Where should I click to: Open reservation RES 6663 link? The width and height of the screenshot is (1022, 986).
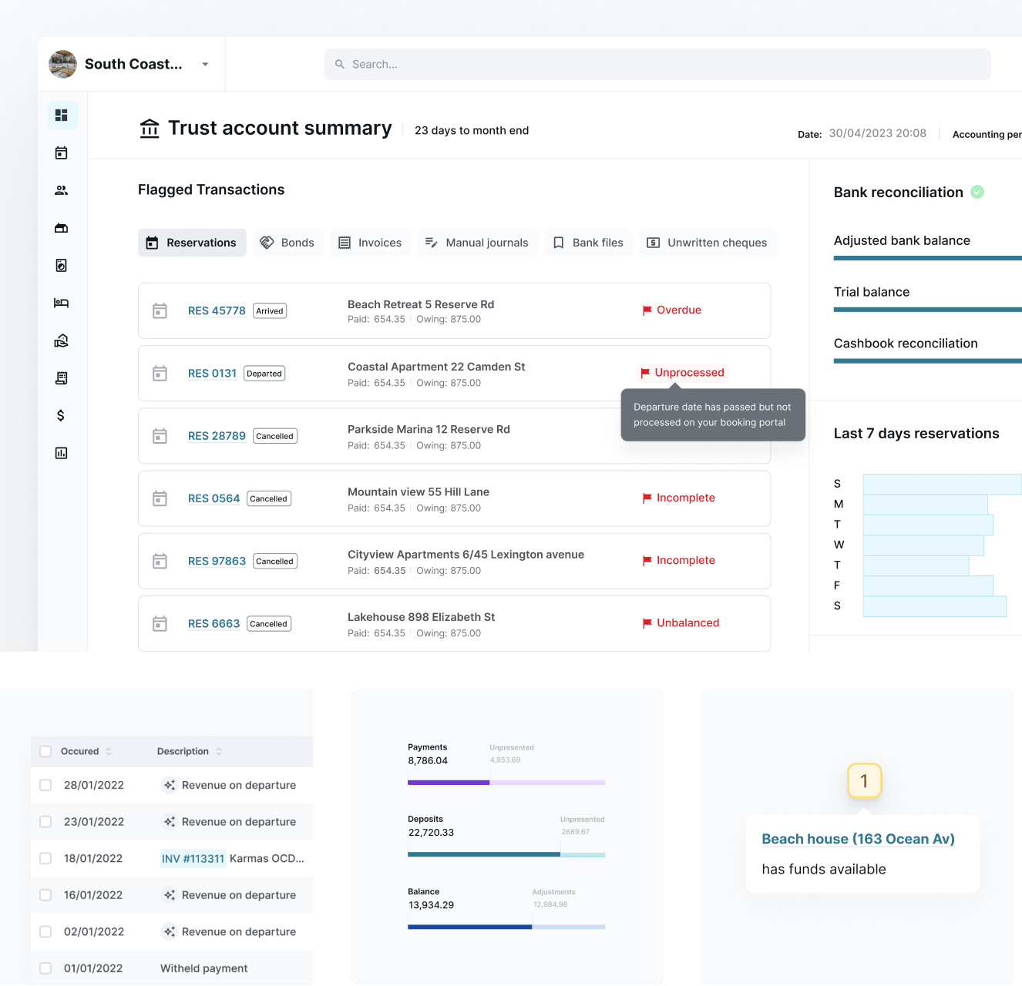click(x=213, y=624)
